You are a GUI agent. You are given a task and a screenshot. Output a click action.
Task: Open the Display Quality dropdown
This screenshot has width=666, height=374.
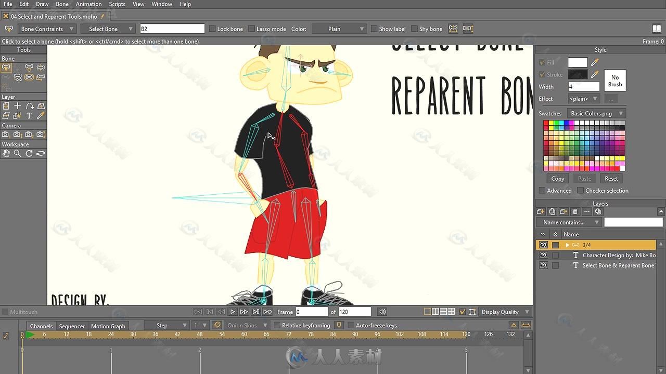[505, 312]
